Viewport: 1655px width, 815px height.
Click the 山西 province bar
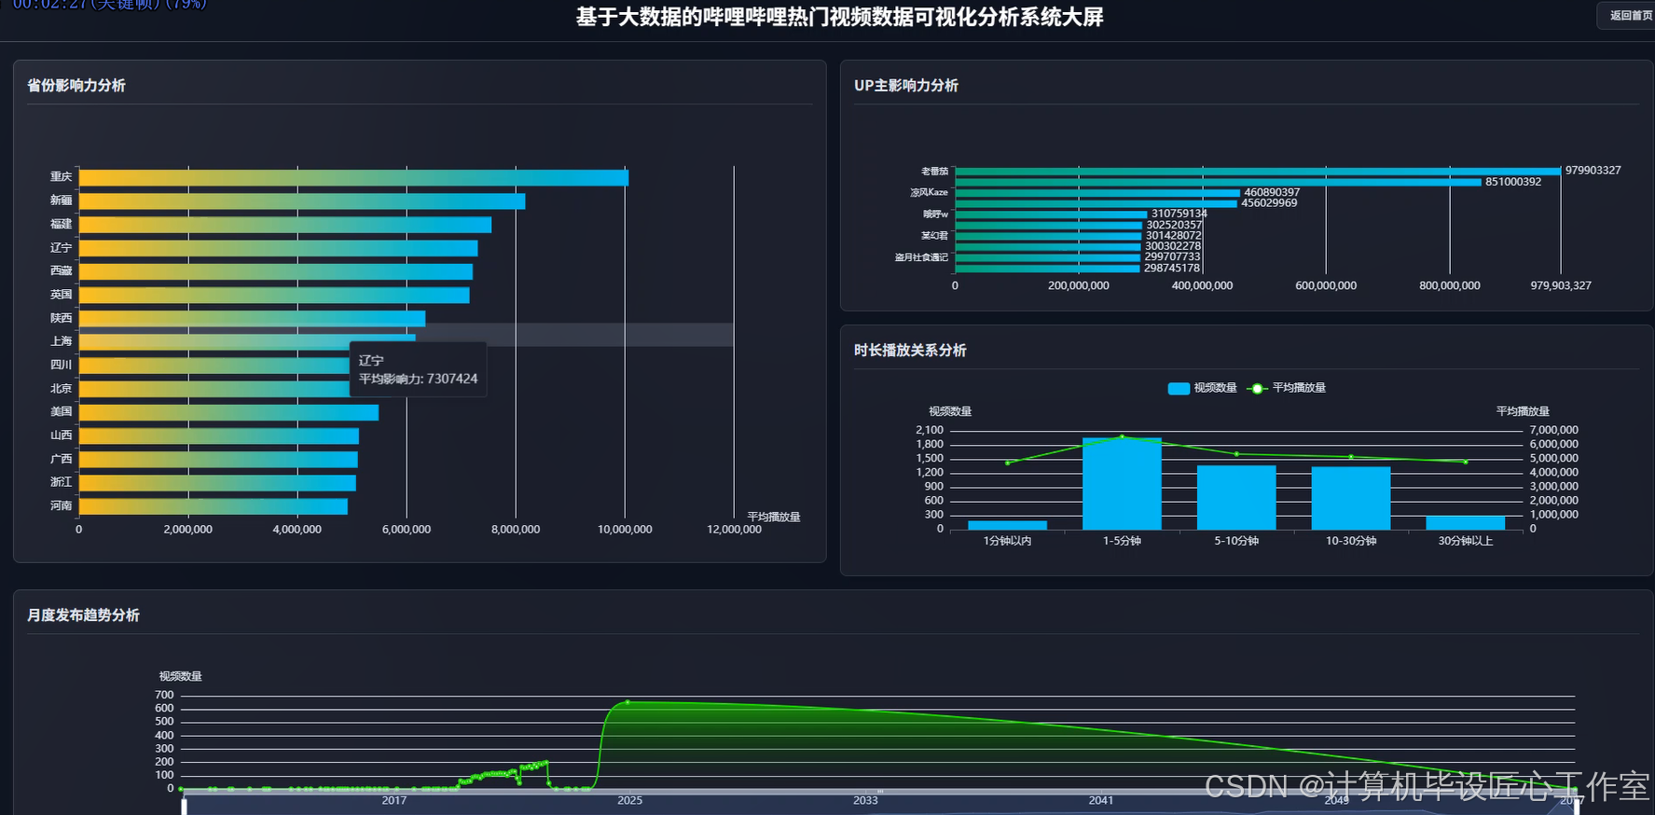click(219, 436)
